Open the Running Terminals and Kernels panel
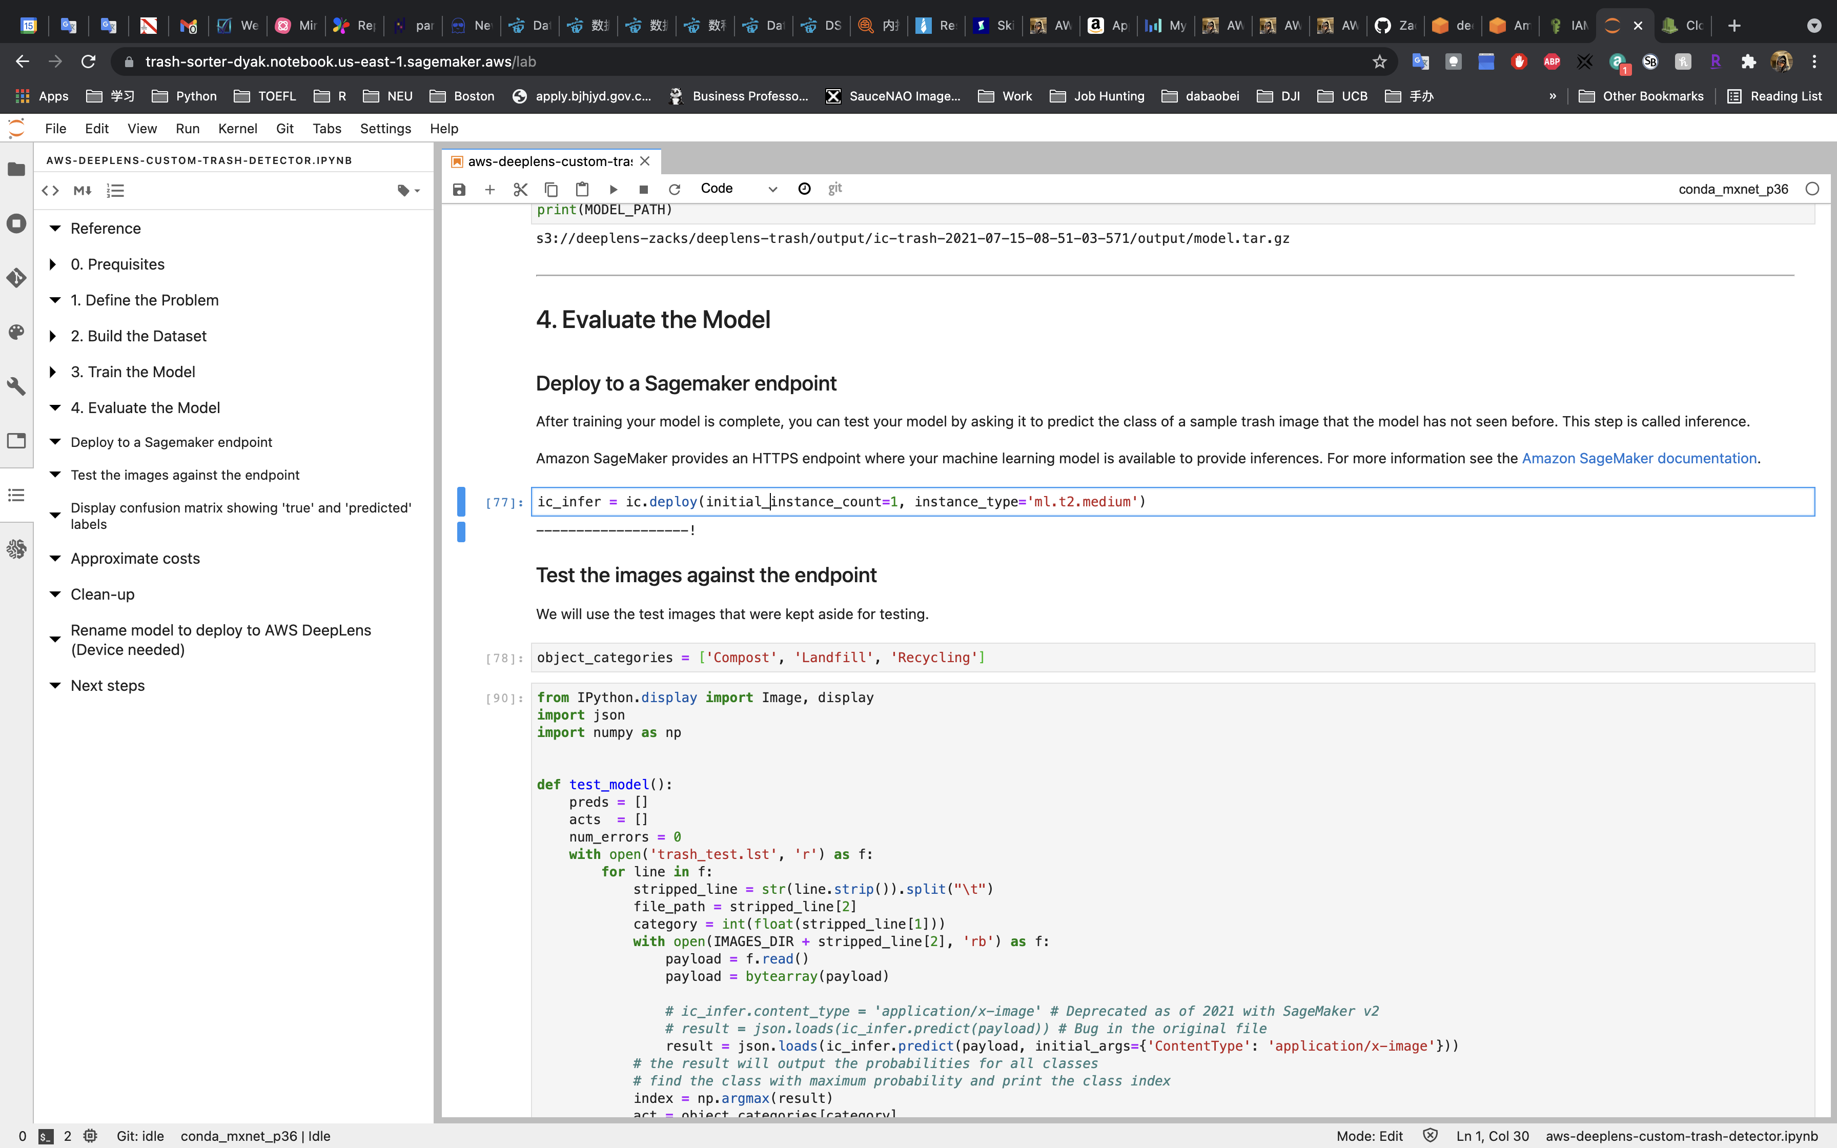Viewport: 1837px width, 1148px height. (16, 223)
